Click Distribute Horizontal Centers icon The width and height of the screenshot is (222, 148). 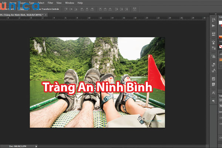point(121,9)
